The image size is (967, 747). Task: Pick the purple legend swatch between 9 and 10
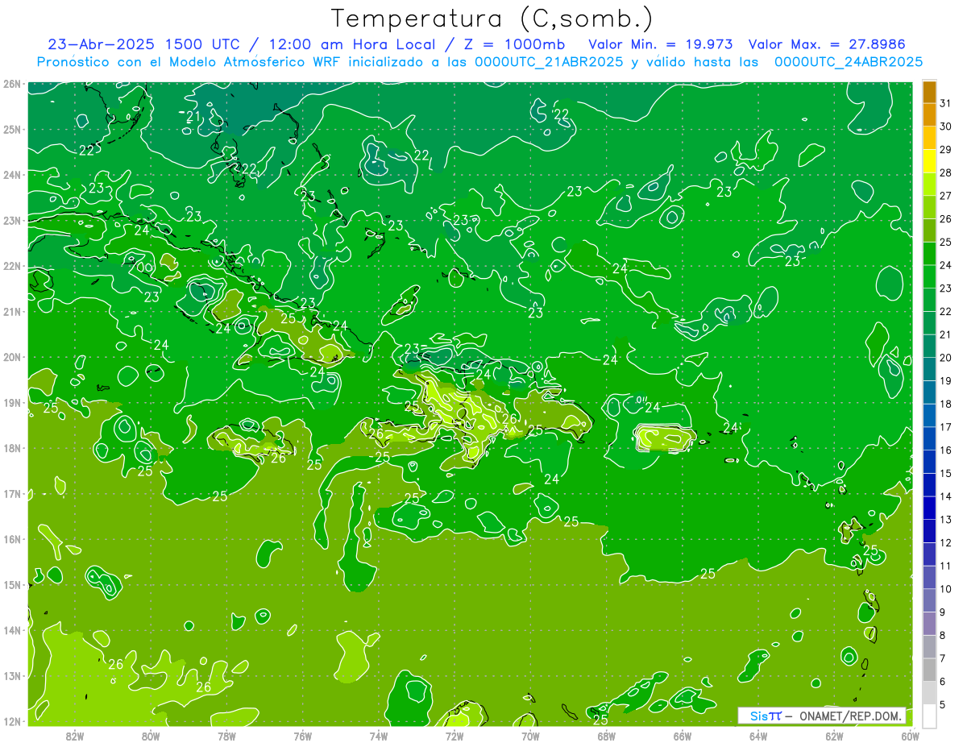929,600
